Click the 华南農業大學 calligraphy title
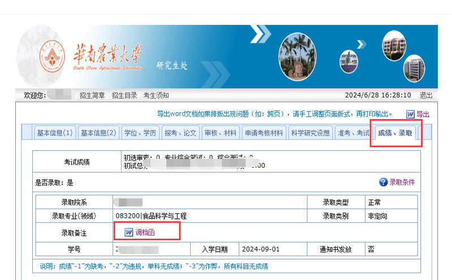Screen dimensions: 452x280 pyautogui.click(x=107, y=54)
